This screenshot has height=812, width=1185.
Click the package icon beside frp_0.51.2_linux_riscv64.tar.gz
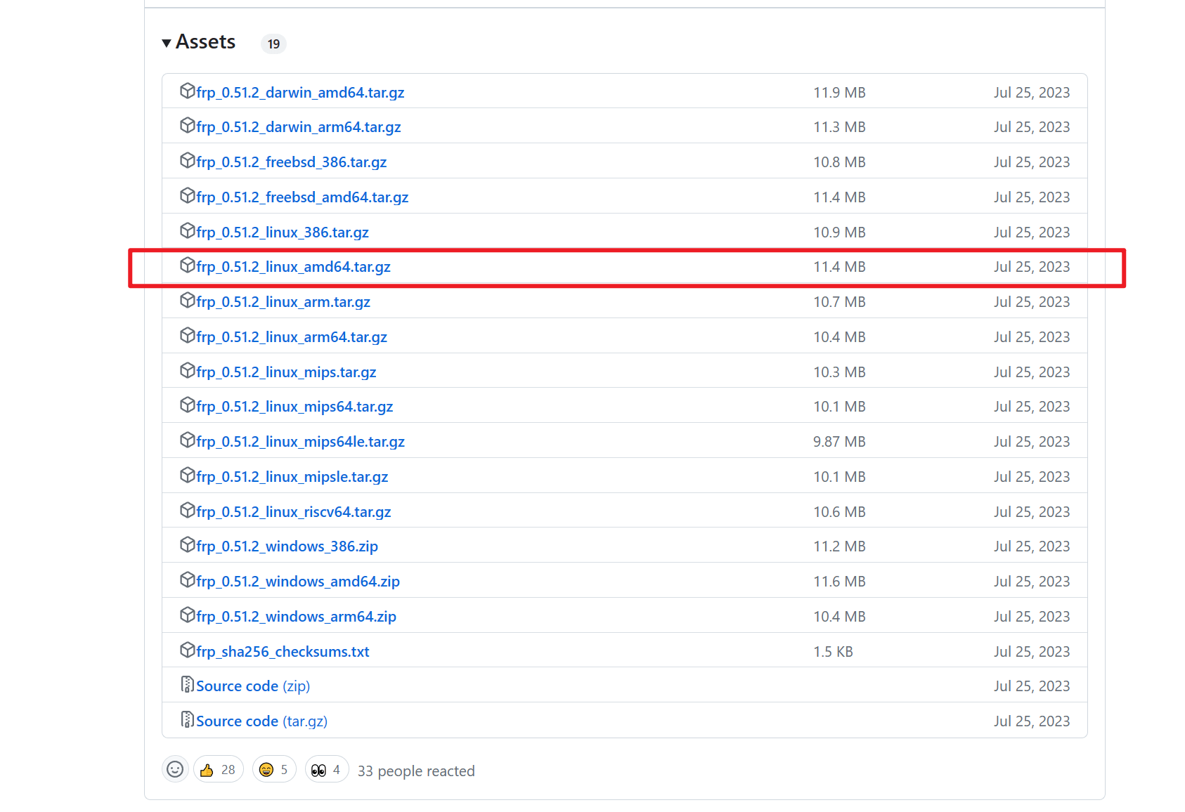[x=187, y=511]
